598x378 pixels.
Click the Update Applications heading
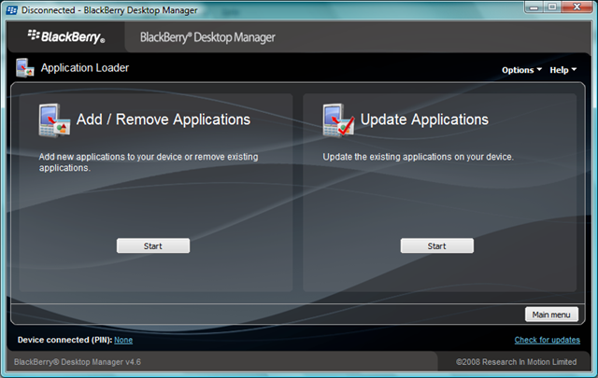point(424,119)
